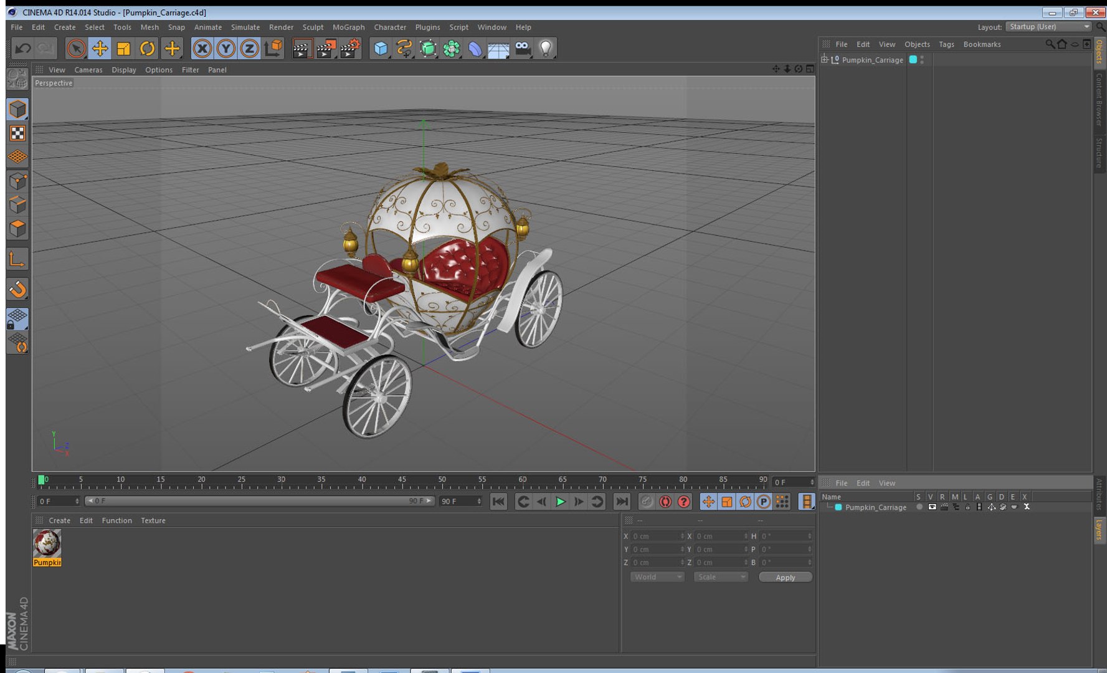Click the 0 F to 90 F preview range bar
Image resolution: width=1107 pixels, height=673 pixels.
click(x=259, y=501)
